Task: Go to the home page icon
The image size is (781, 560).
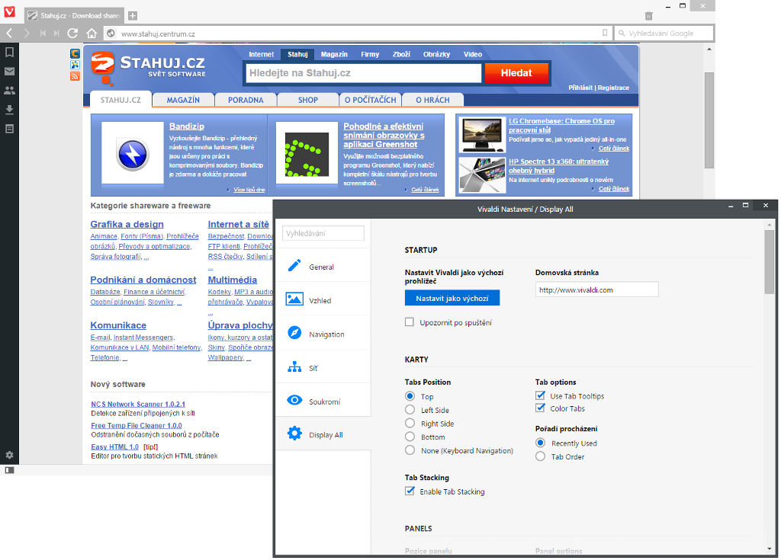Action: tap(92, 34)
